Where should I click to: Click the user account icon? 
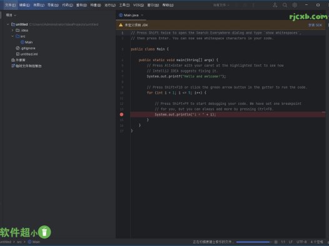pyautogui.click(x=275, y=5)
